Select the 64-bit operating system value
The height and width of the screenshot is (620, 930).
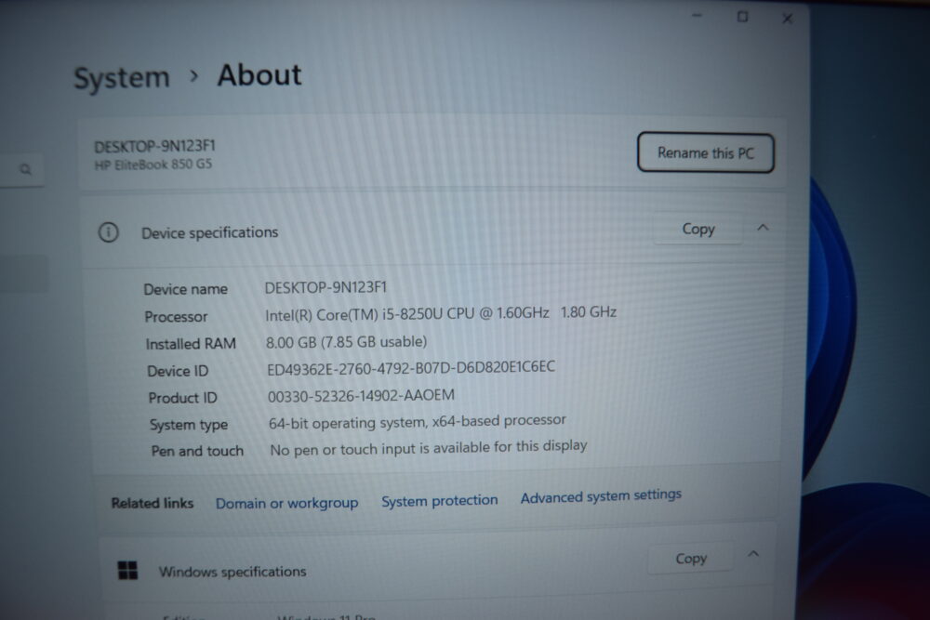tap(417, 421)
